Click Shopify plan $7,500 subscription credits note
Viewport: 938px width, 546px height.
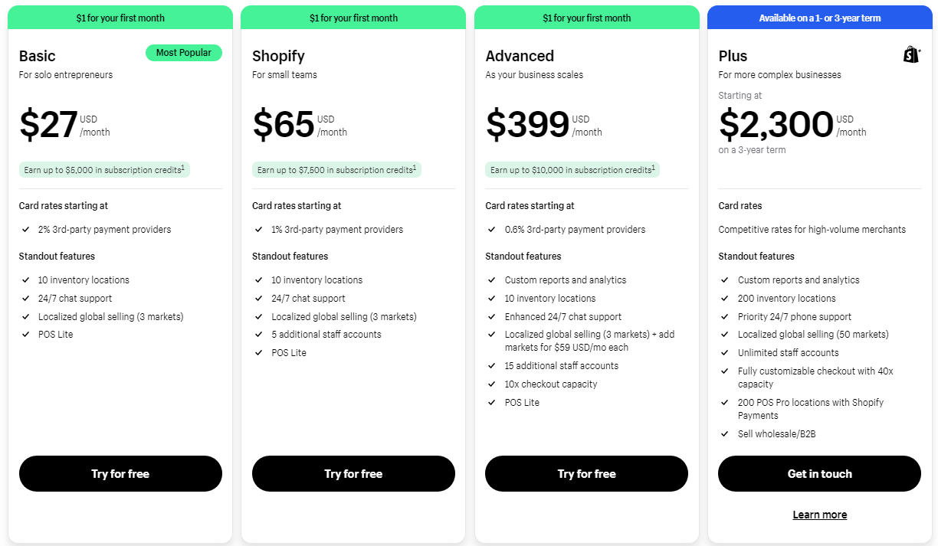pyautogui.click(x=336, y=170)
